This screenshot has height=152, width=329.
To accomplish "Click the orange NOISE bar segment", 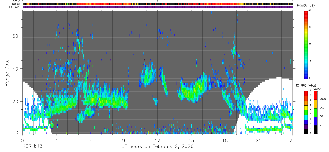I will 316,104.
